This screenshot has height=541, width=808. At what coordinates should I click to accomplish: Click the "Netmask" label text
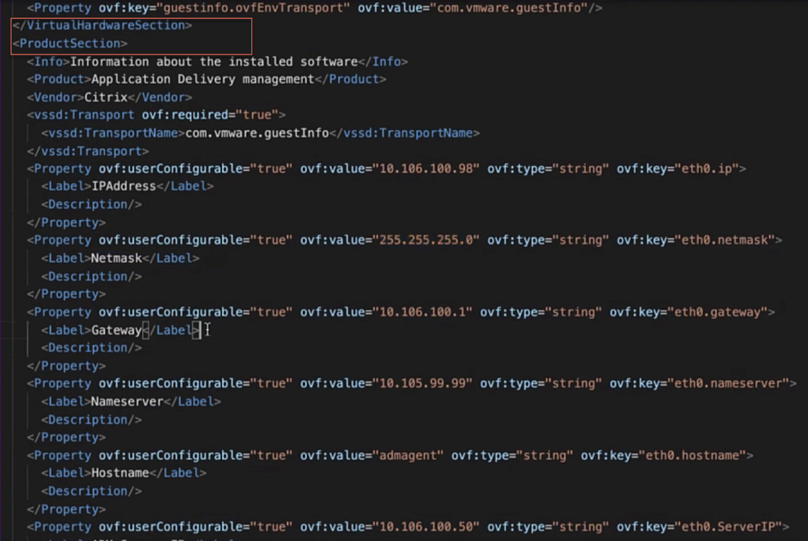(116, 258)
